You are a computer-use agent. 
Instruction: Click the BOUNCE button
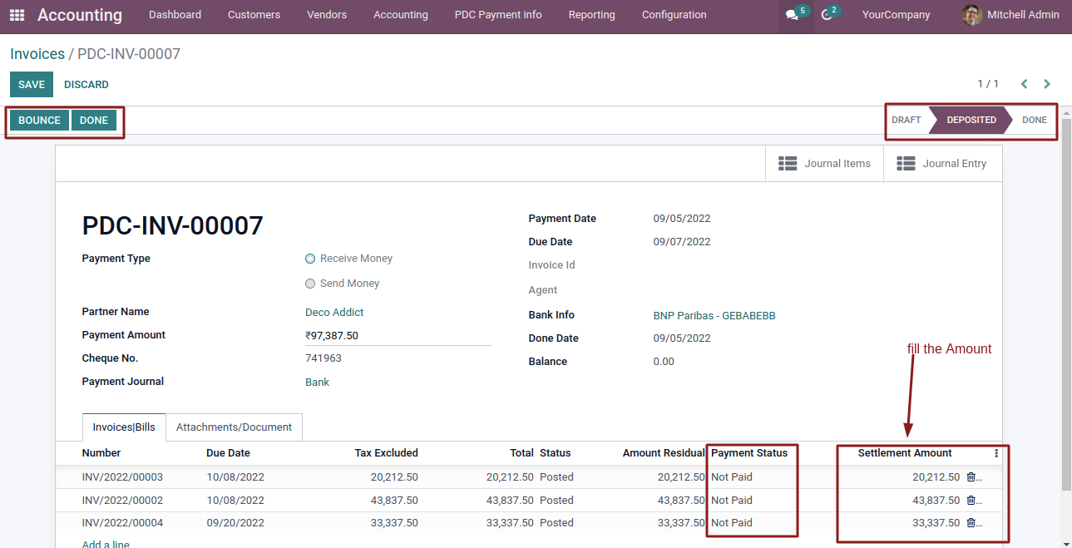39,121
